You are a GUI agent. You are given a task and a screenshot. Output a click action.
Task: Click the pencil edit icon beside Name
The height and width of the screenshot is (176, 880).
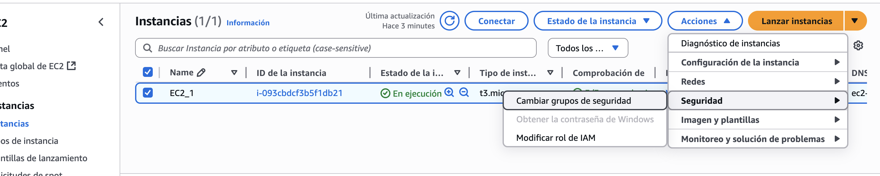pos(201,73)
